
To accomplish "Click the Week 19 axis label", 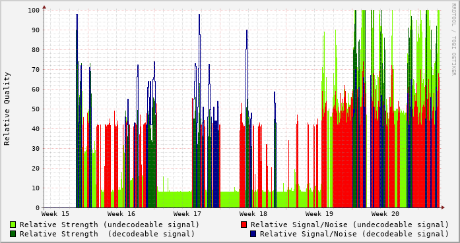I will 319,214.
